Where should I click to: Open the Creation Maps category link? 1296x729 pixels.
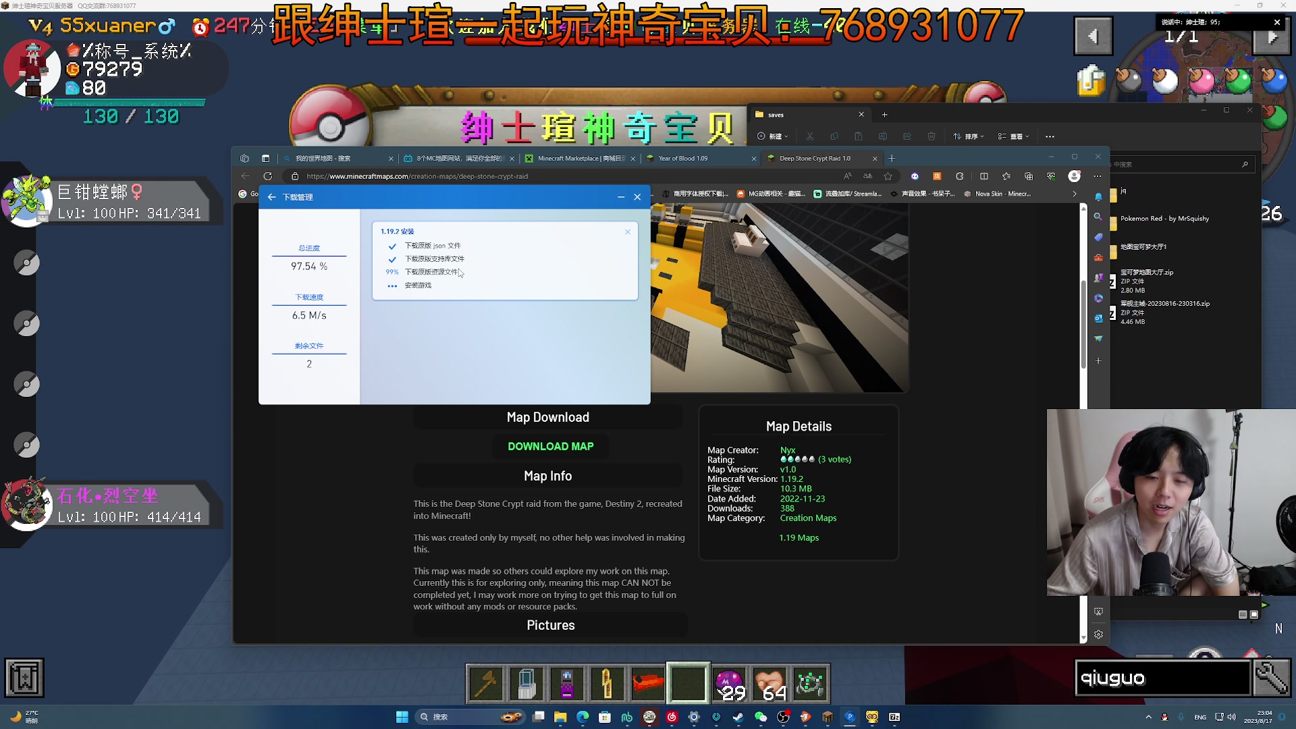pos(808,518)
